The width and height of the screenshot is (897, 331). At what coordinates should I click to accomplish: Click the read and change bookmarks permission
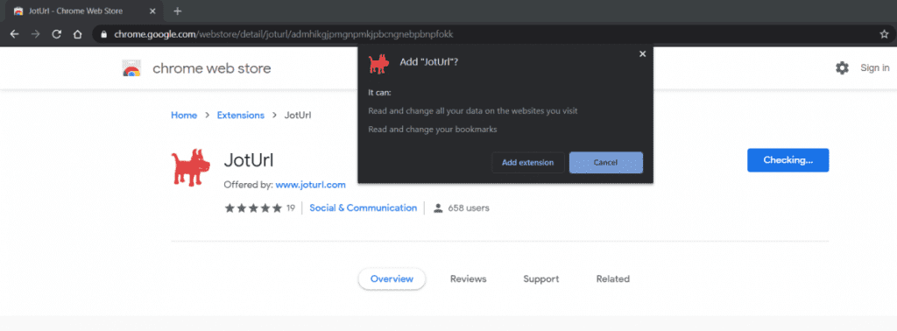point(433,130)
